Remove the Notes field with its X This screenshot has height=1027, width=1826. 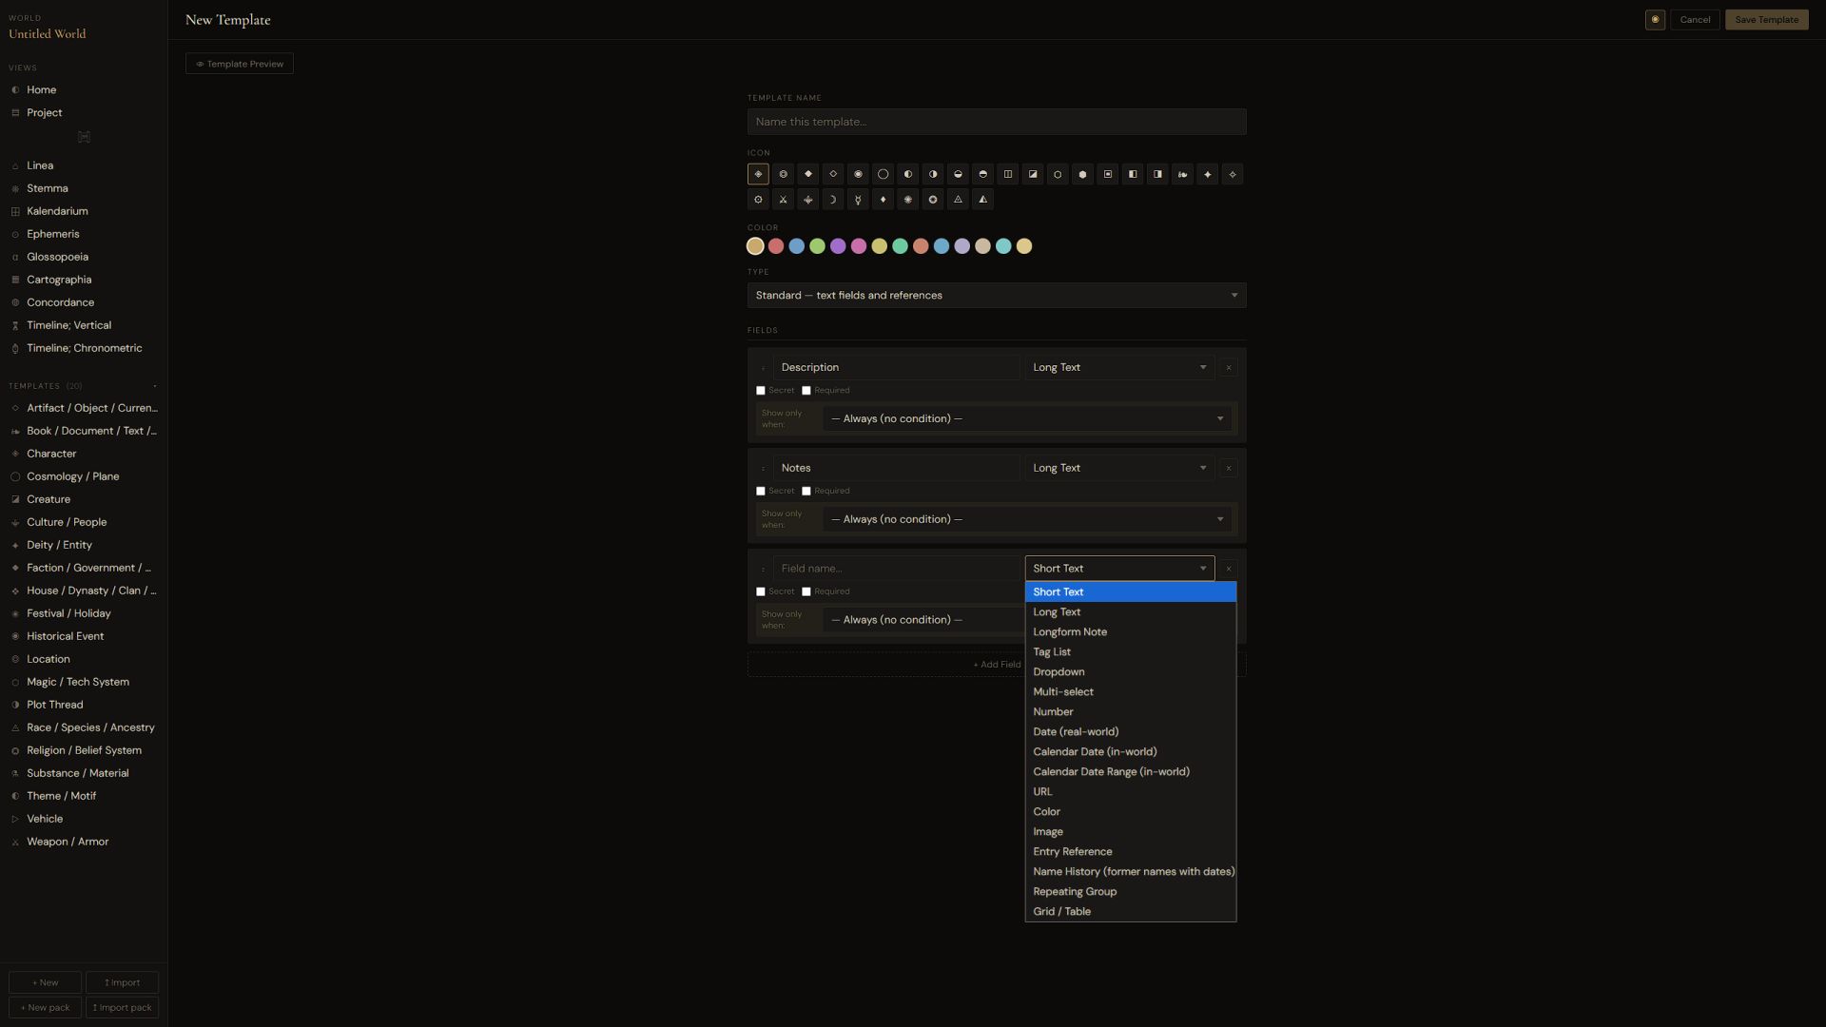(1229, 469)
